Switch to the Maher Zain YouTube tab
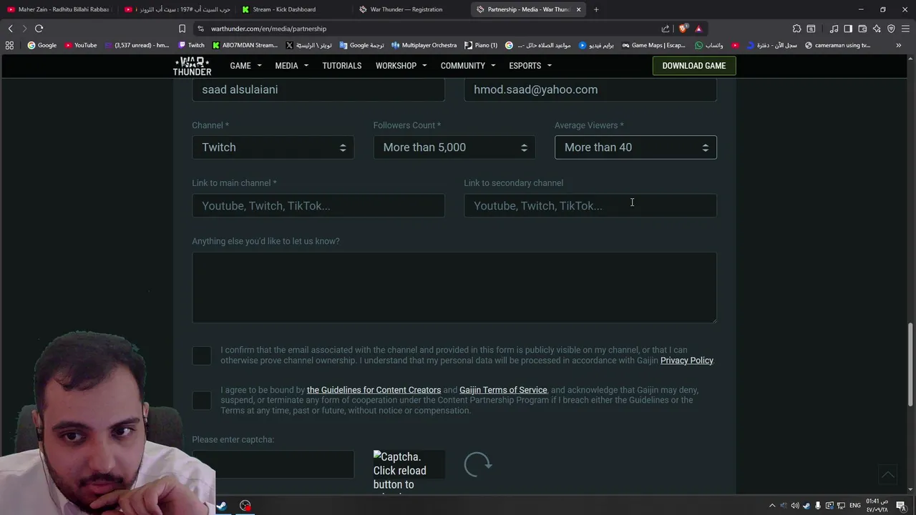Screen dimensions: 916x515 [58, 9]
